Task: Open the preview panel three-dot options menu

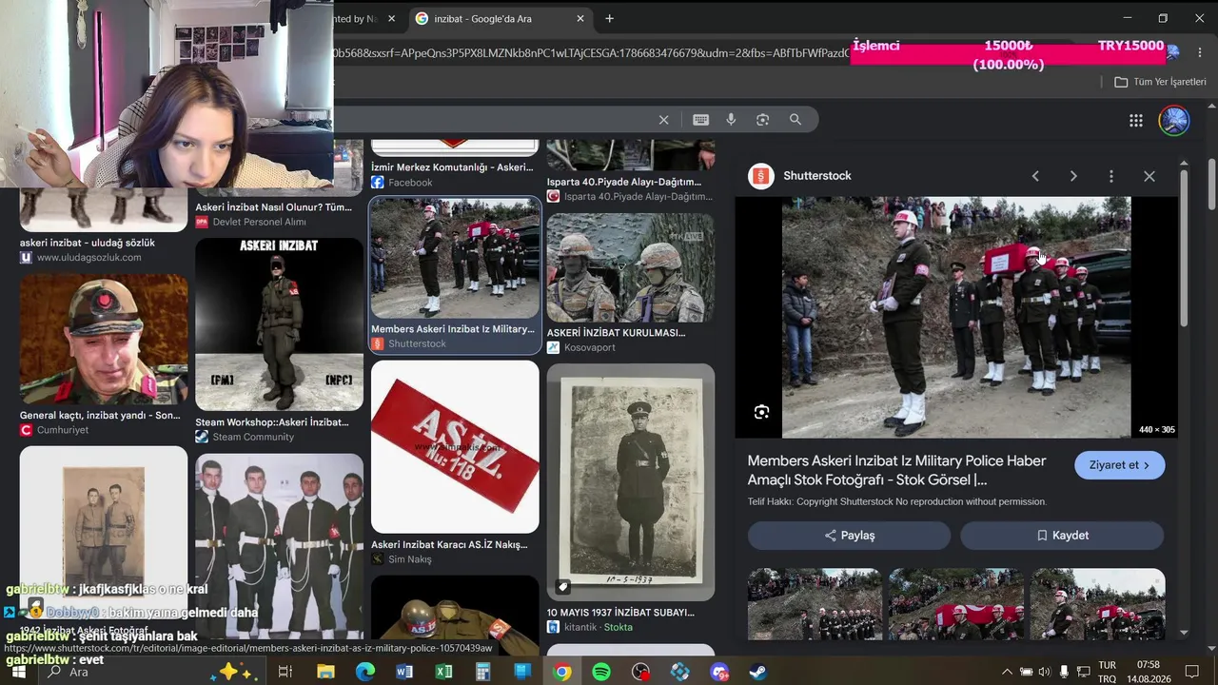Action: coord(1110,176)
